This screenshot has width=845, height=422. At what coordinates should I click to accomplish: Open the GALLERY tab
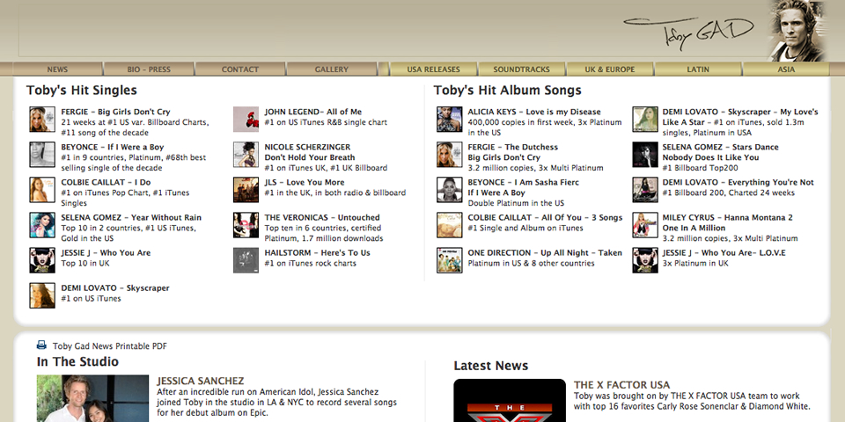pyautogui.click(x=332, y=69)
